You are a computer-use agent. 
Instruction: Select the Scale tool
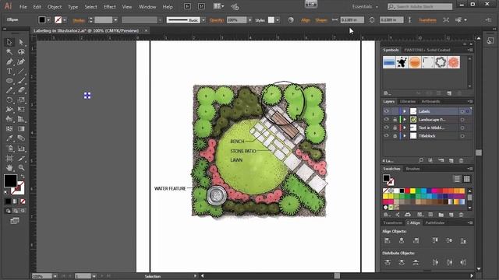[21, 100]
